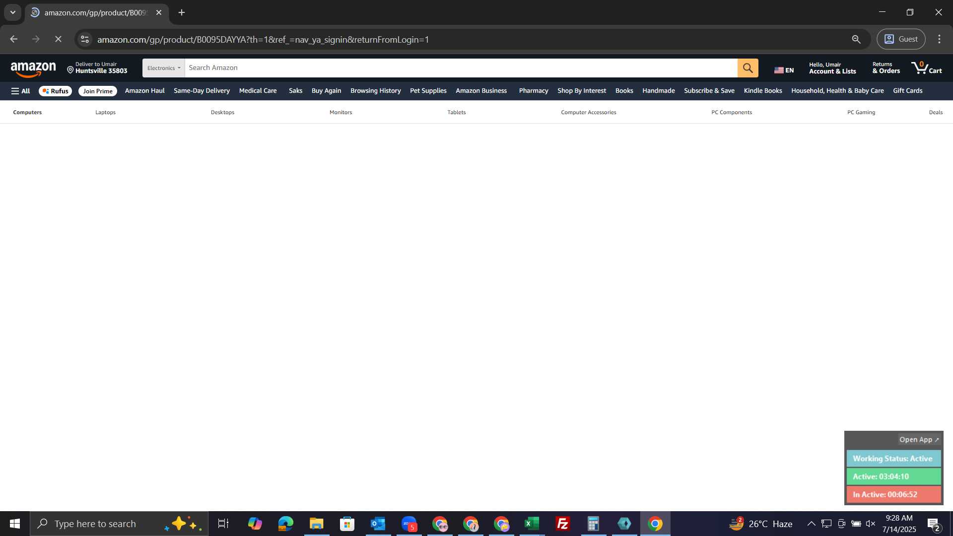
Task: Click the EN language flag icon
Action: (x=778, y=70)
